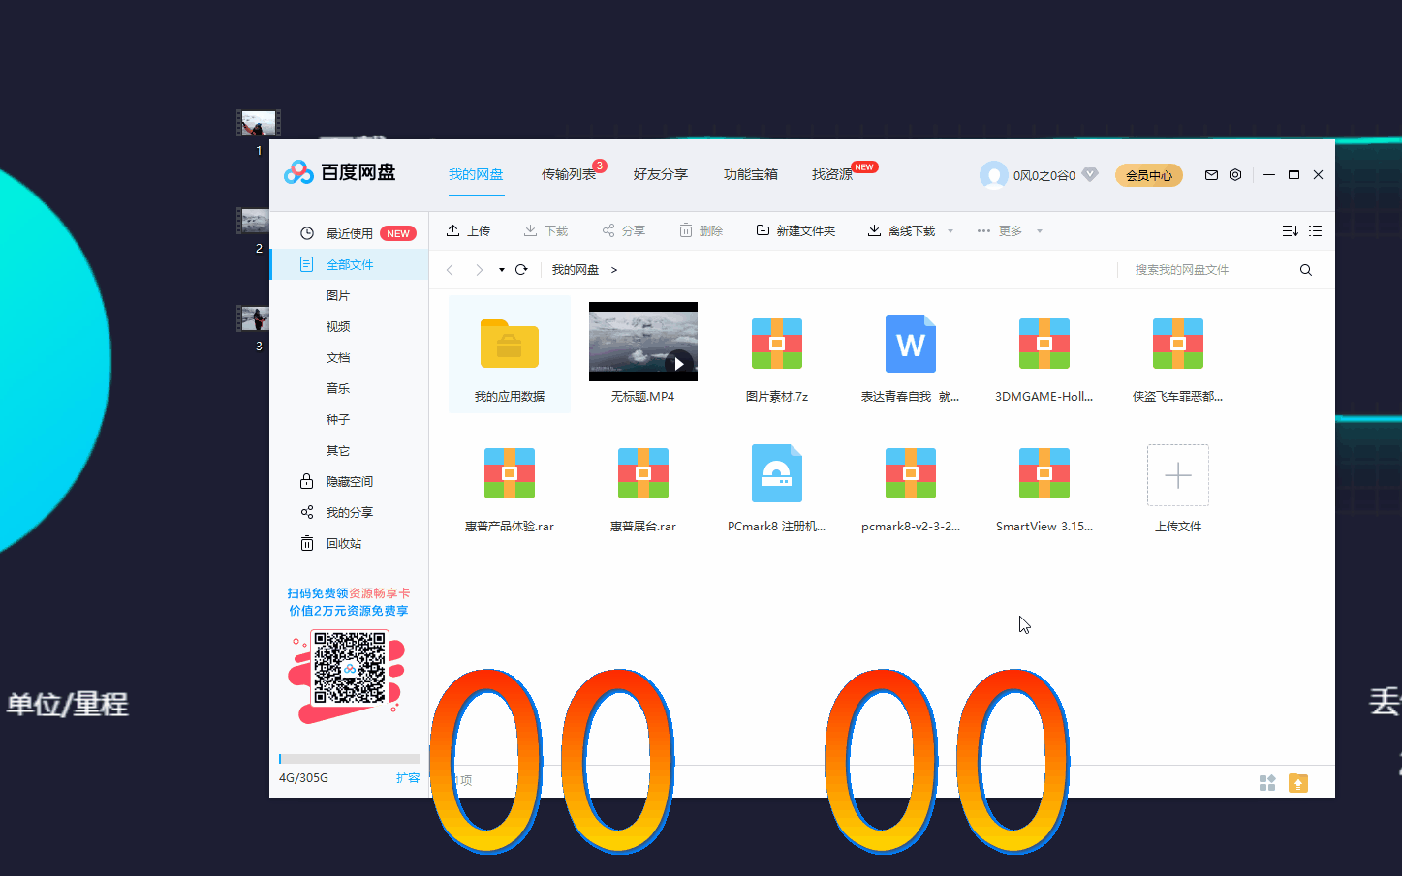Select the 我的应用数据 folder

tap(510, 354)
